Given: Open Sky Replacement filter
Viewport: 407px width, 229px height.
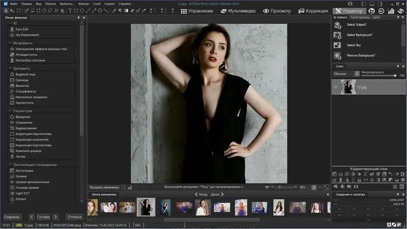Looking at the screenshot, I should (x=27, y=35).
